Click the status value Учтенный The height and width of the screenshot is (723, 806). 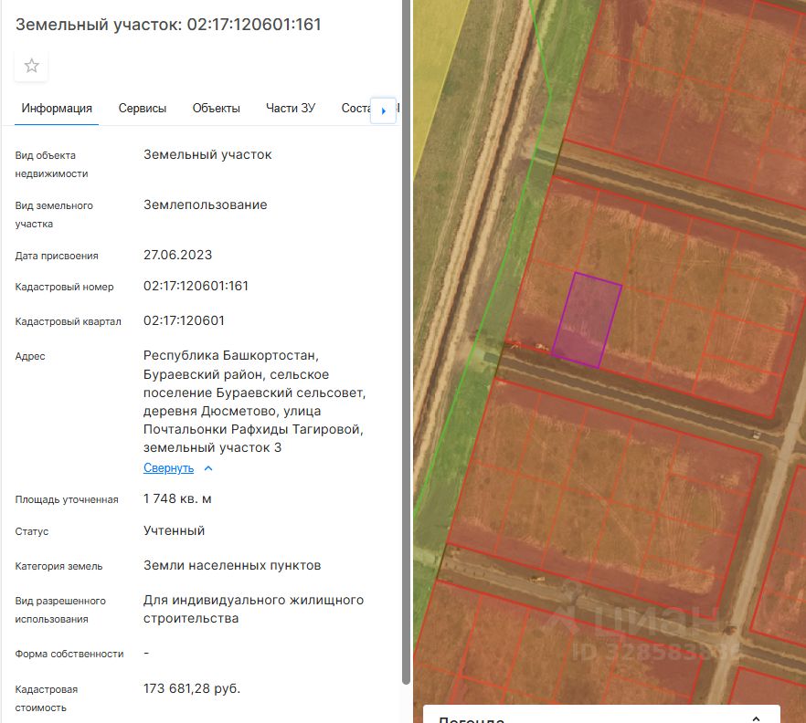tap(175, 530)
